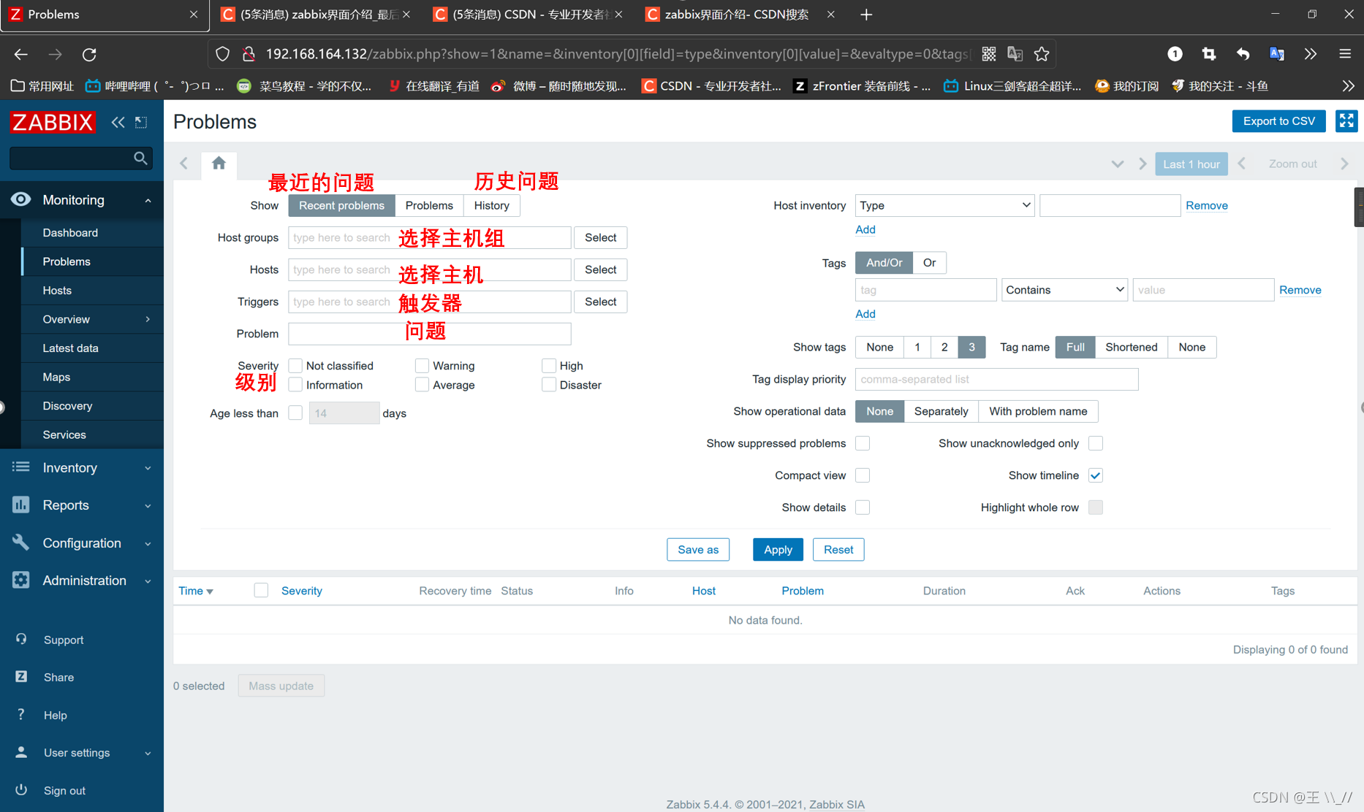Click the Administration gear icon
This screenshot has width=1364, height=812.
20,580
